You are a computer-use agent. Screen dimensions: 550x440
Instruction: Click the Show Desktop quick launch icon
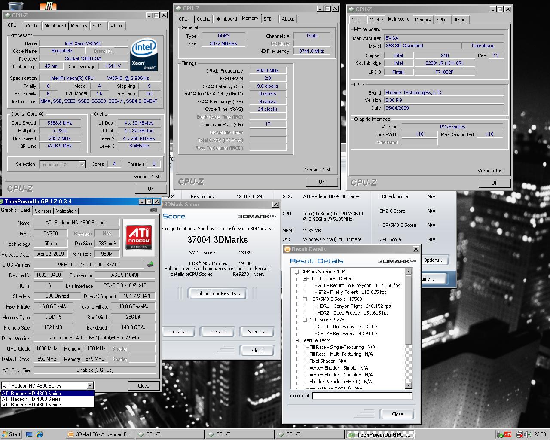(x=29, y=434)
